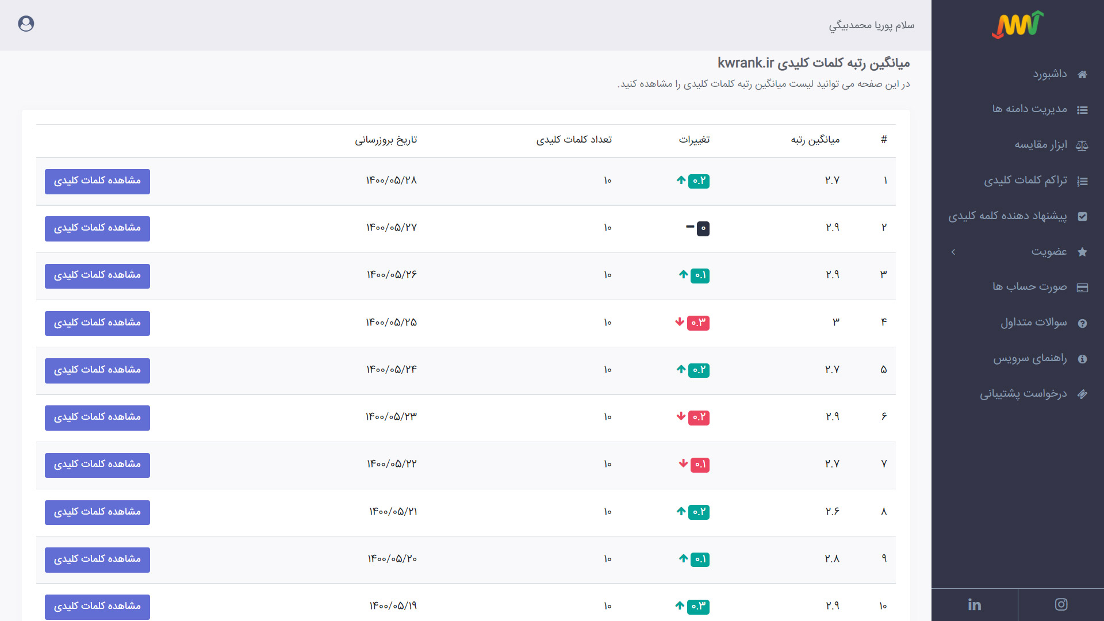Click the question mark icon beside سوالات متداول
Viewport: 1104px width, 621px height.
1082,323
